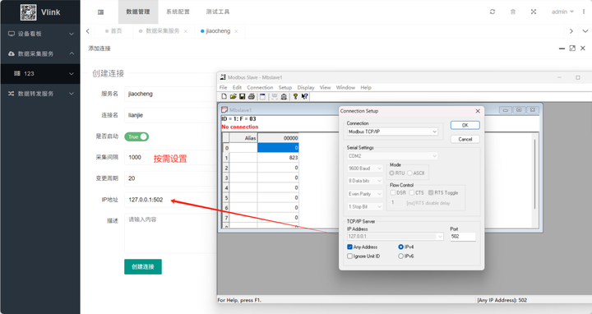Viewport: 592px width, 314px height.
Task: Click the New document icon in Modbus Slave toolbar
Action: [x=224, y=97]
